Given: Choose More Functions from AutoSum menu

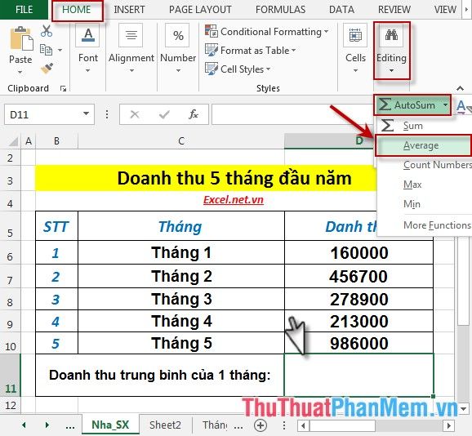Looking at the screenshot, I should tap(424, 225).
